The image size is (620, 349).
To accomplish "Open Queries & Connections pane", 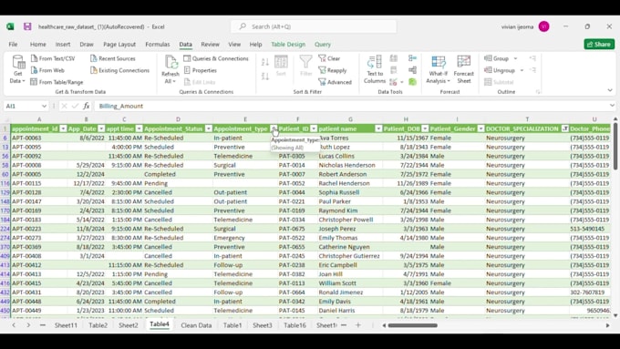I will [x=216, y=58].
